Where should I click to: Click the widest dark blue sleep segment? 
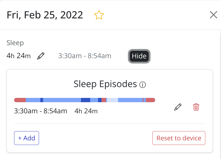(85, 100)
